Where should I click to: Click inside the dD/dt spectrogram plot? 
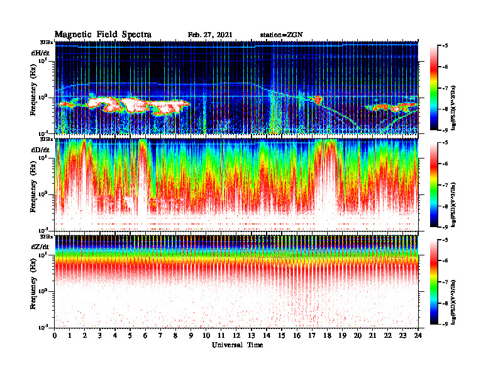point(236,185)
